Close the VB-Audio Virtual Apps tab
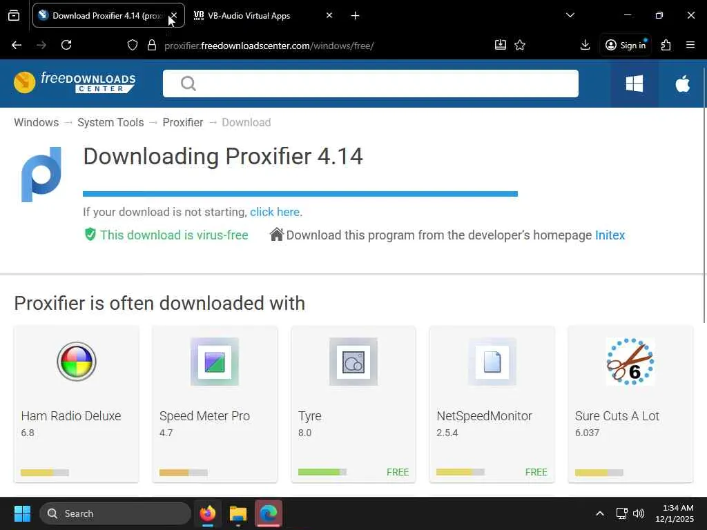Image resolution: width=707 pixels, height=530 pixels. point(329,16)
